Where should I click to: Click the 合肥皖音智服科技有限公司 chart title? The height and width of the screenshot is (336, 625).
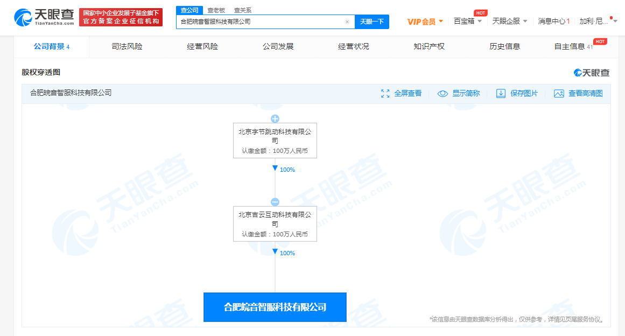pyautogui.click(x=71, y=93)
